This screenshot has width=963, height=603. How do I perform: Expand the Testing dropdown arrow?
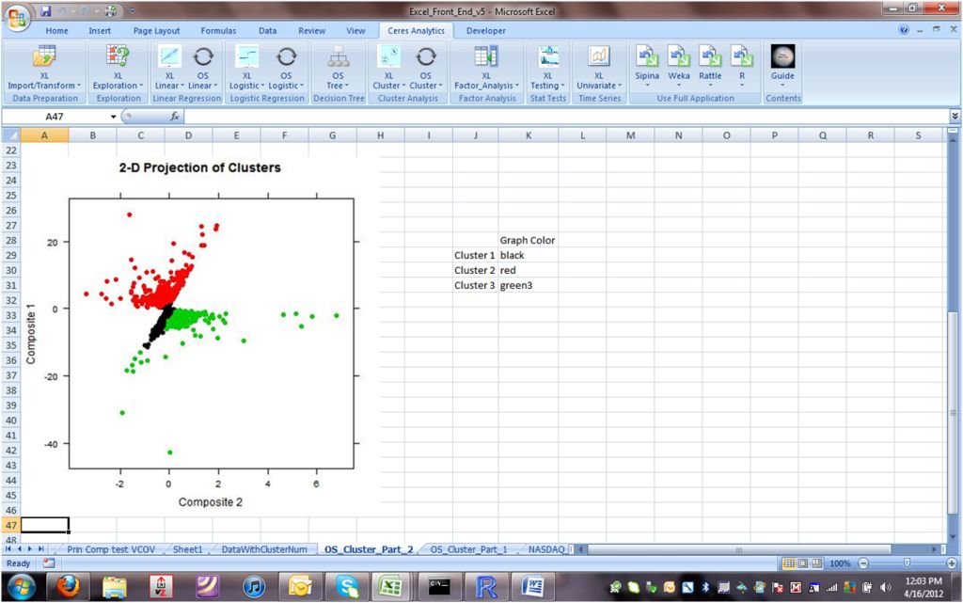[562, 86]
